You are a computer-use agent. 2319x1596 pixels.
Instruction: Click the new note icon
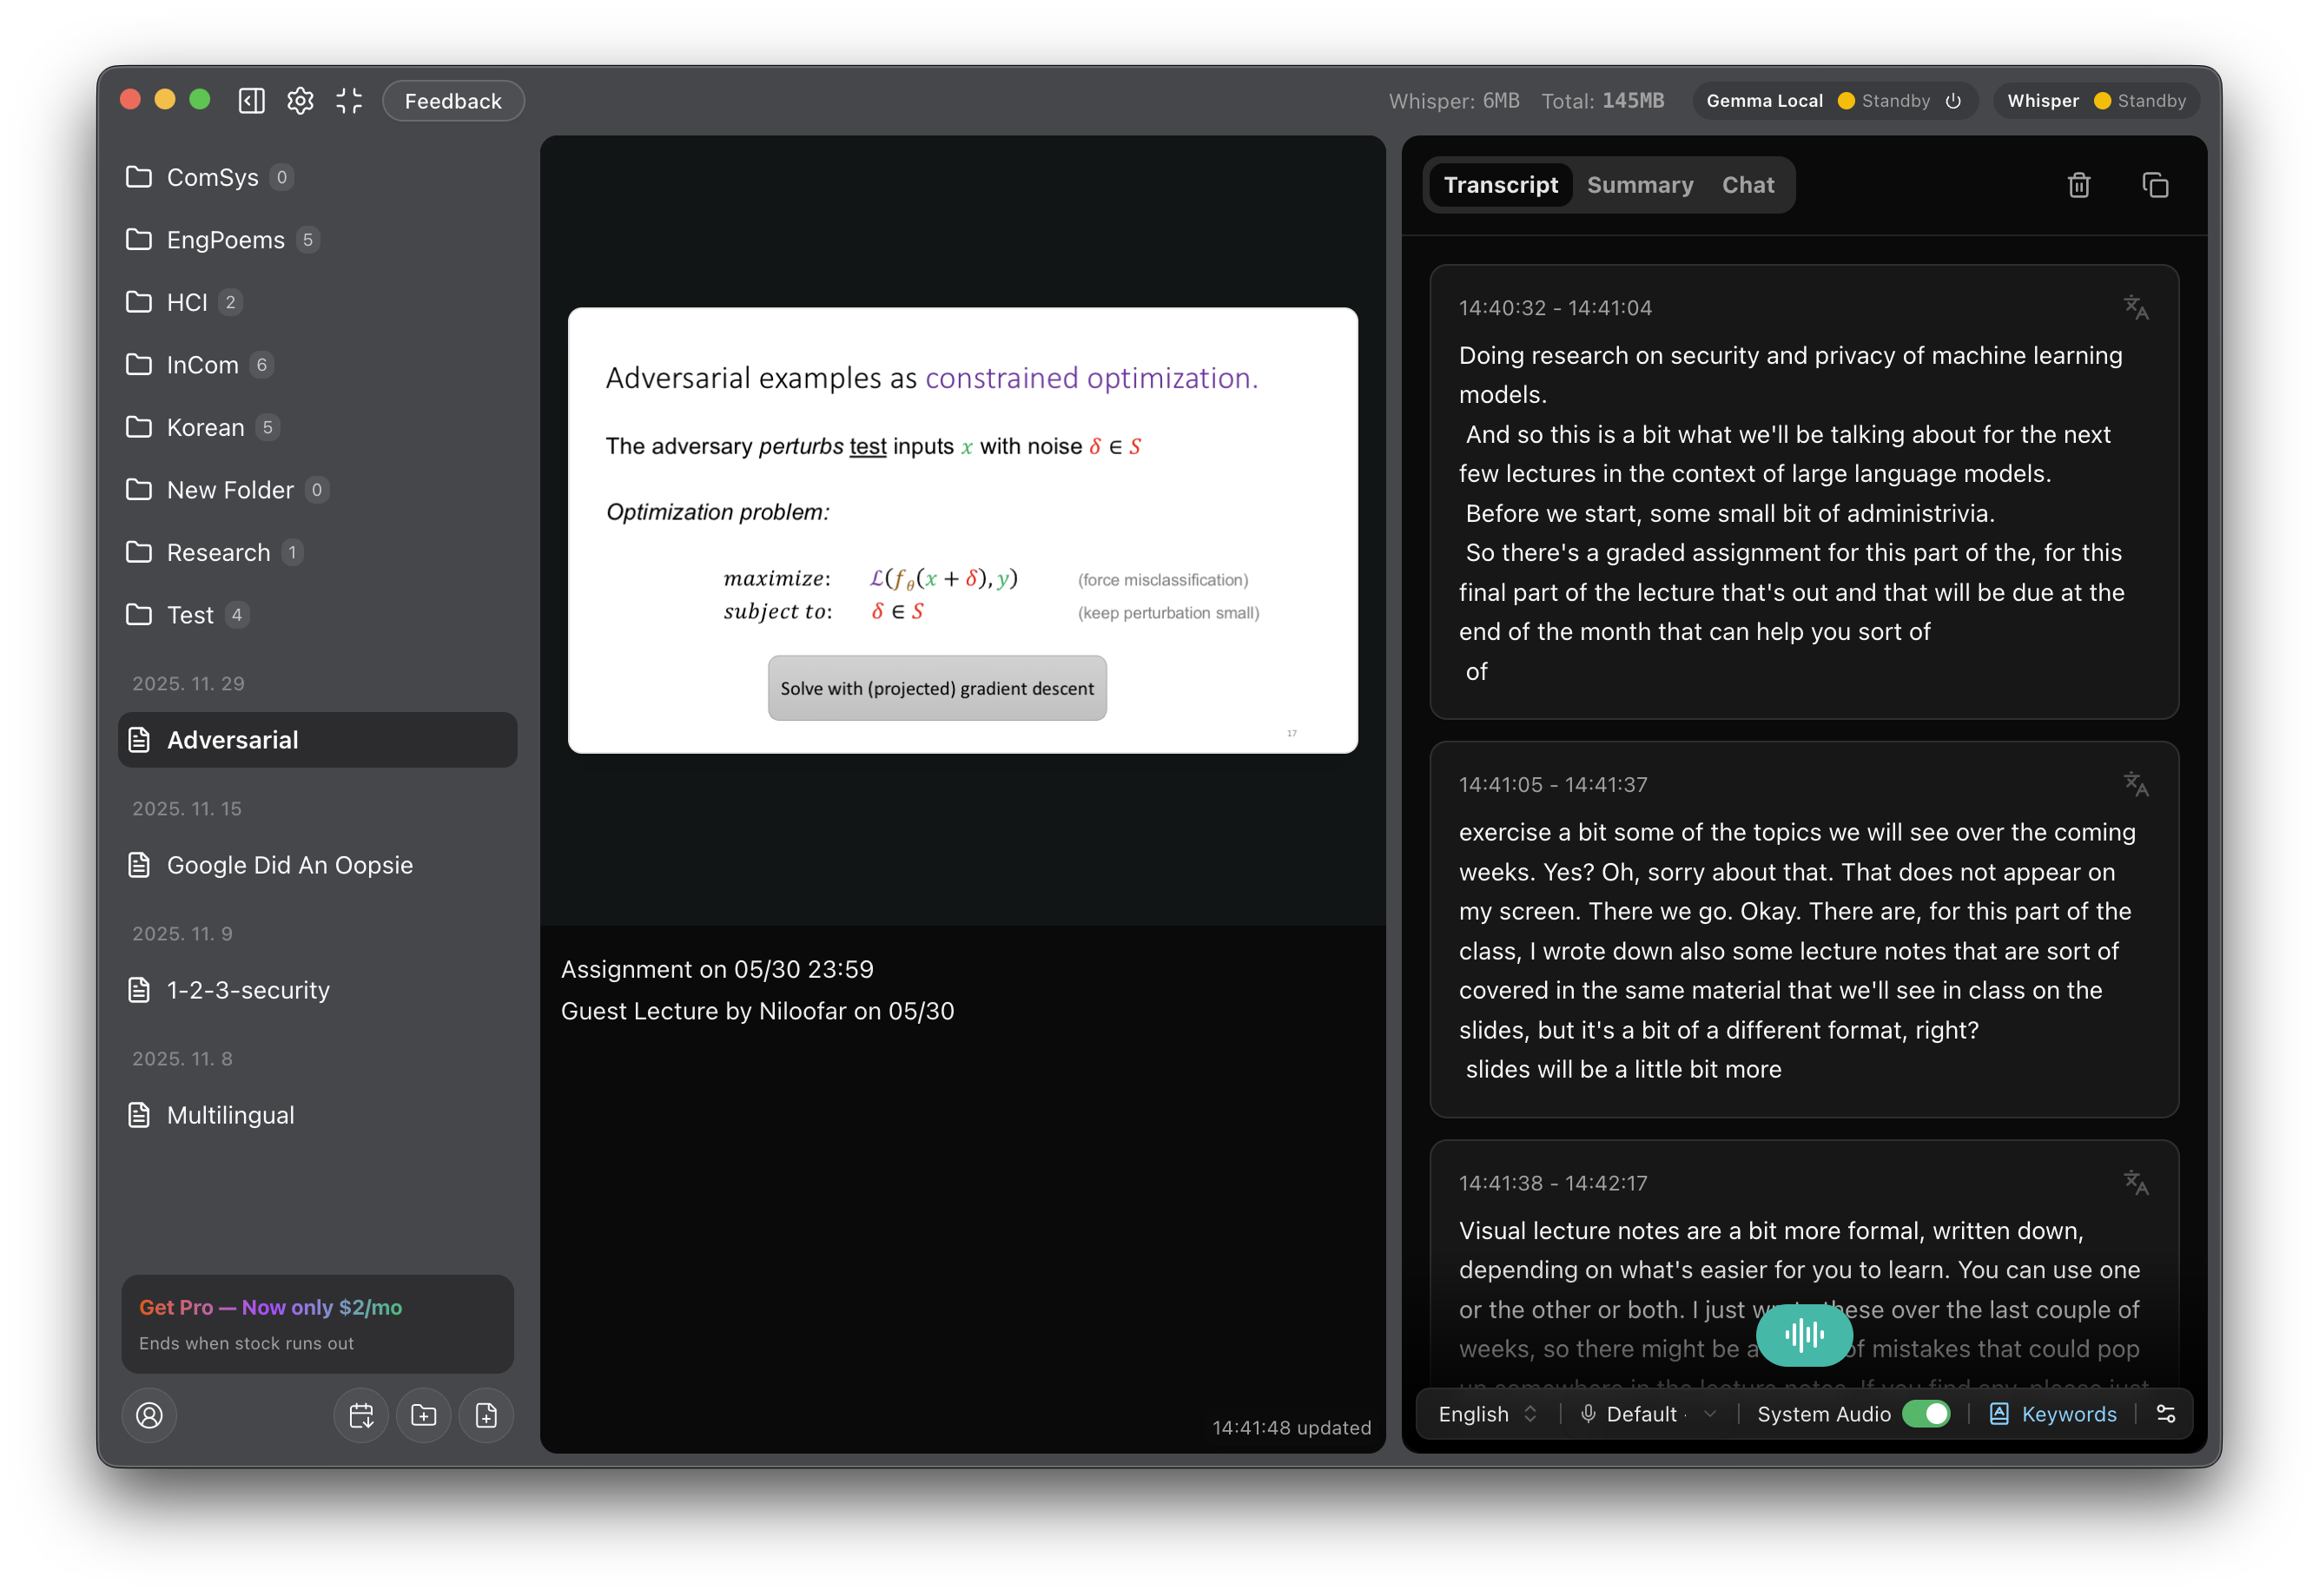[486, 1415]
